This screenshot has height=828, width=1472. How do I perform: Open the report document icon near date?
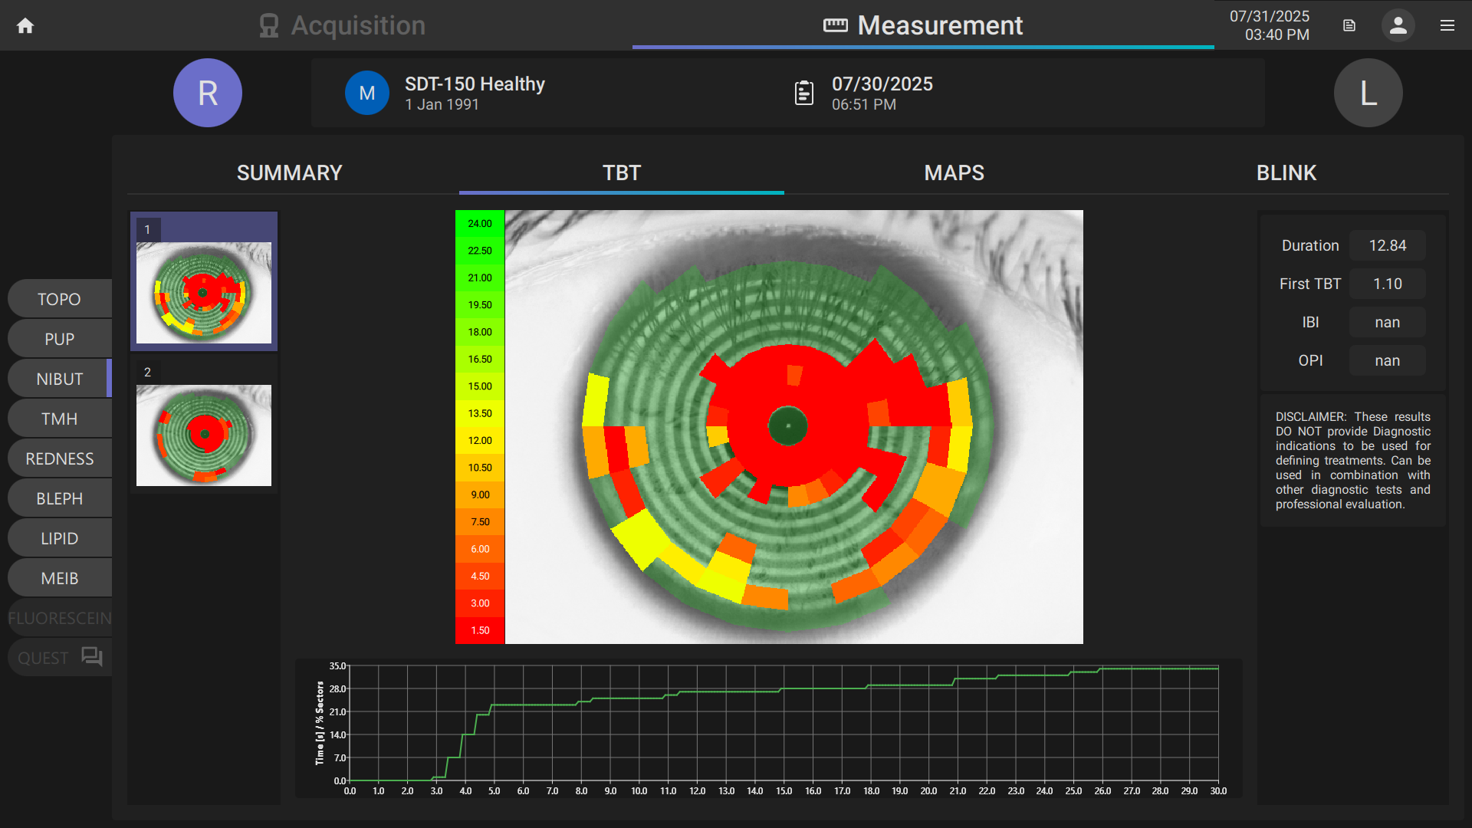[x=1349, y=26]
